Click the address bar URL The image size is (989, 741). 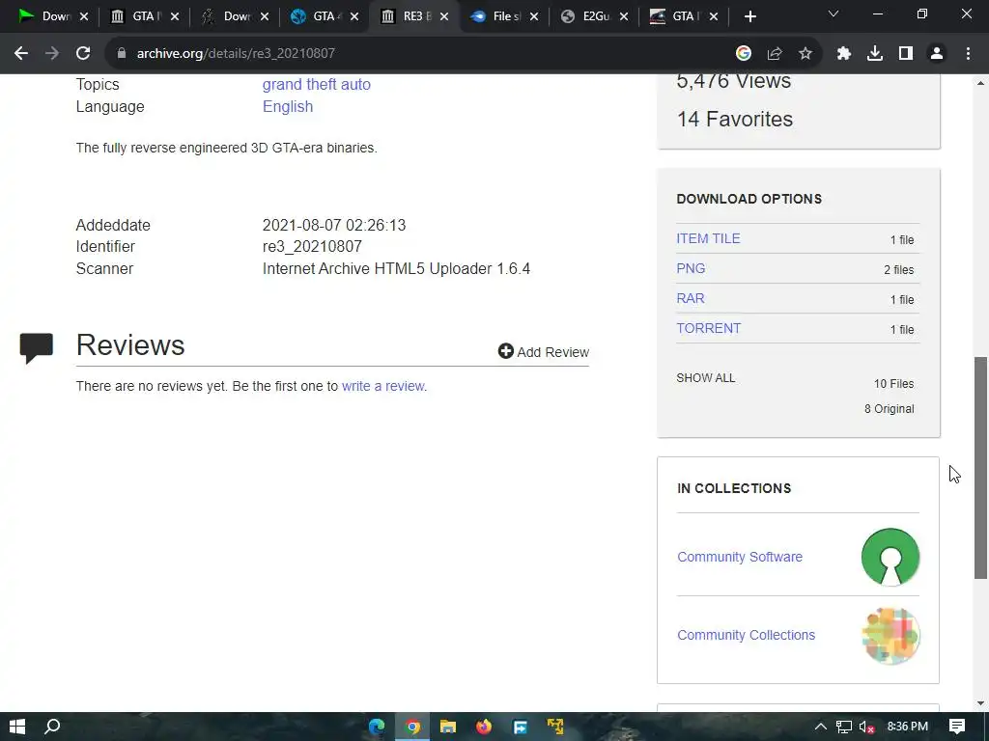236,54
